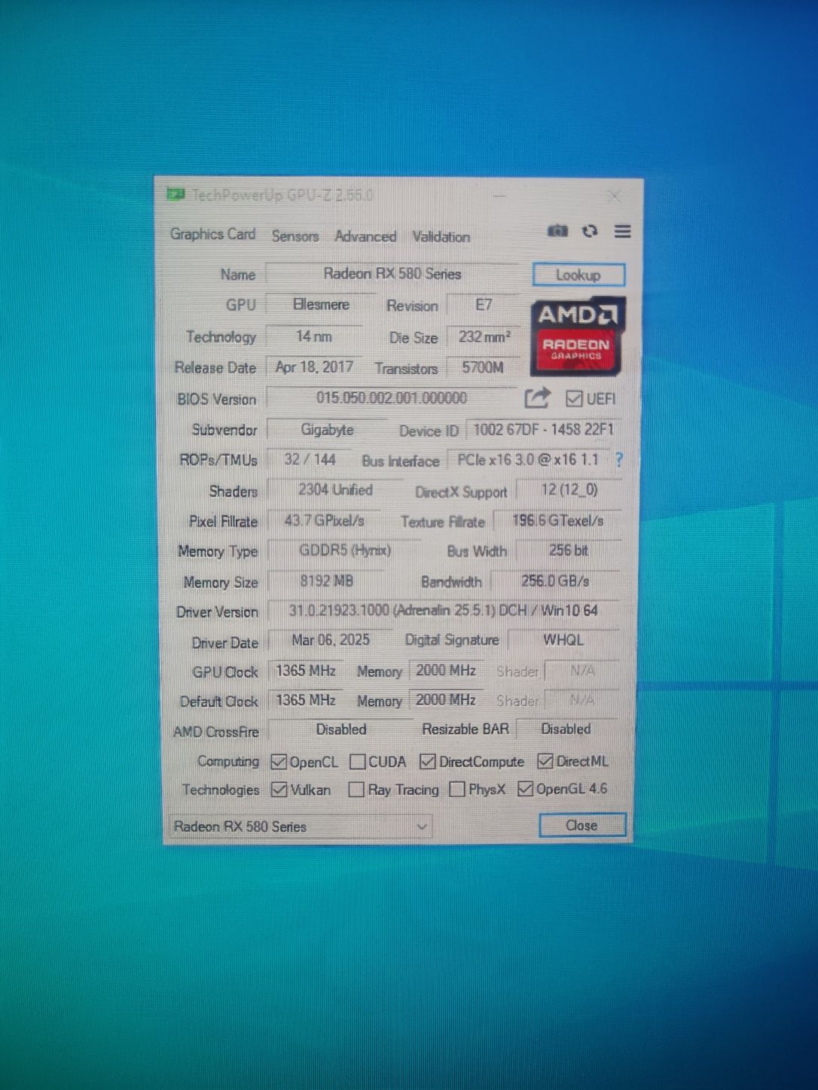Click the Device ID 1002 67DF value
This screenshot has width=818, height=1090.
[543, 430]
